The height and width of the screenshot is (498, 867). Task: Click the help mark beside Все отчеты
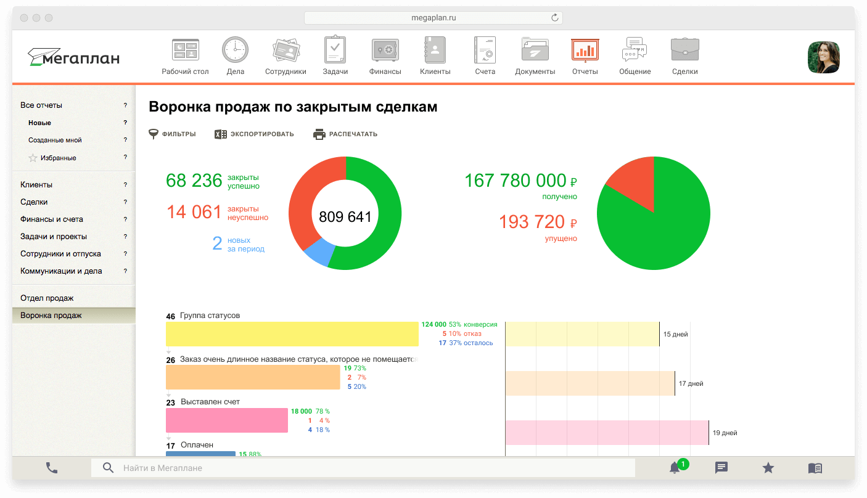click(x=125, y=105)
